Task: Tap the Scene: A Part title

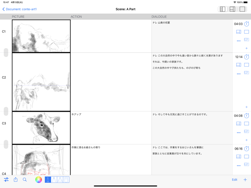Action: tap(126, 9)
